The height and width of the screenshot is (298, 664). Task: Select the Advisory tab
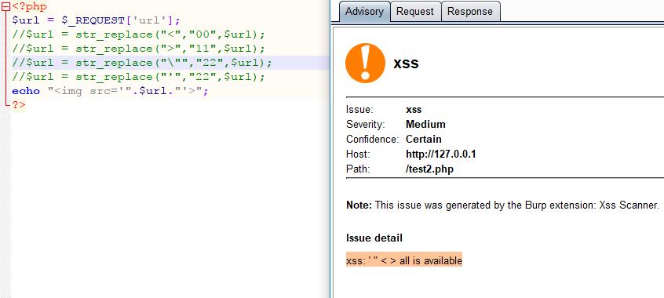(x=364, y=12)
